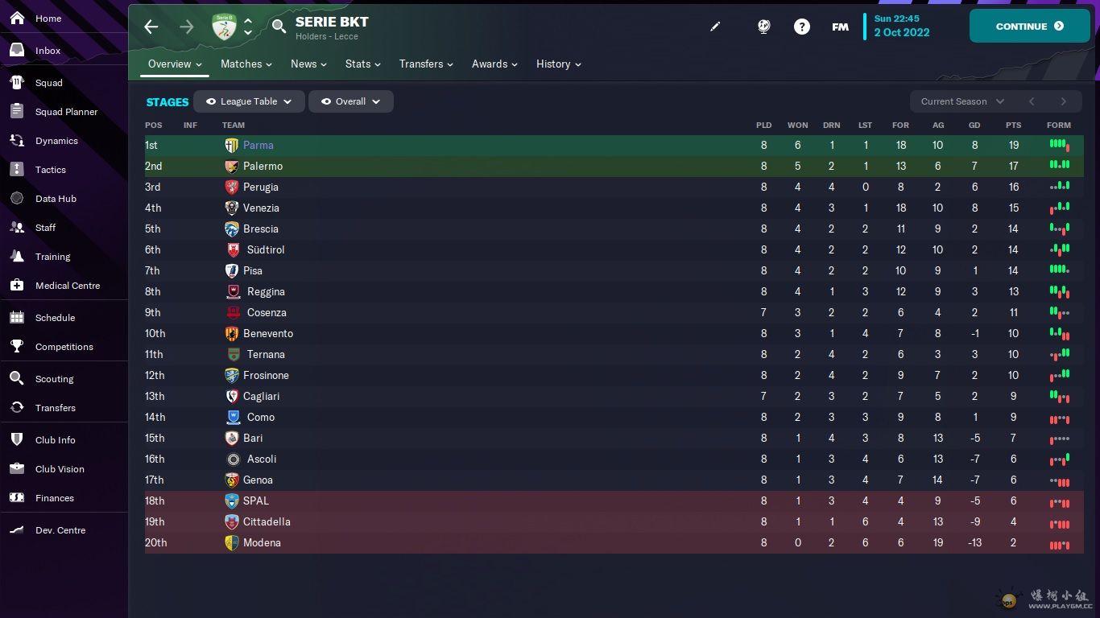1100x618 pixels.
Task: Click the pencil edit icon
Action: tap(715, 27)
